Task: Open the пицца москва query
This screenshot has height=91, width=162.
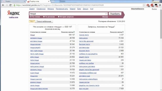Action: (35, 44)
